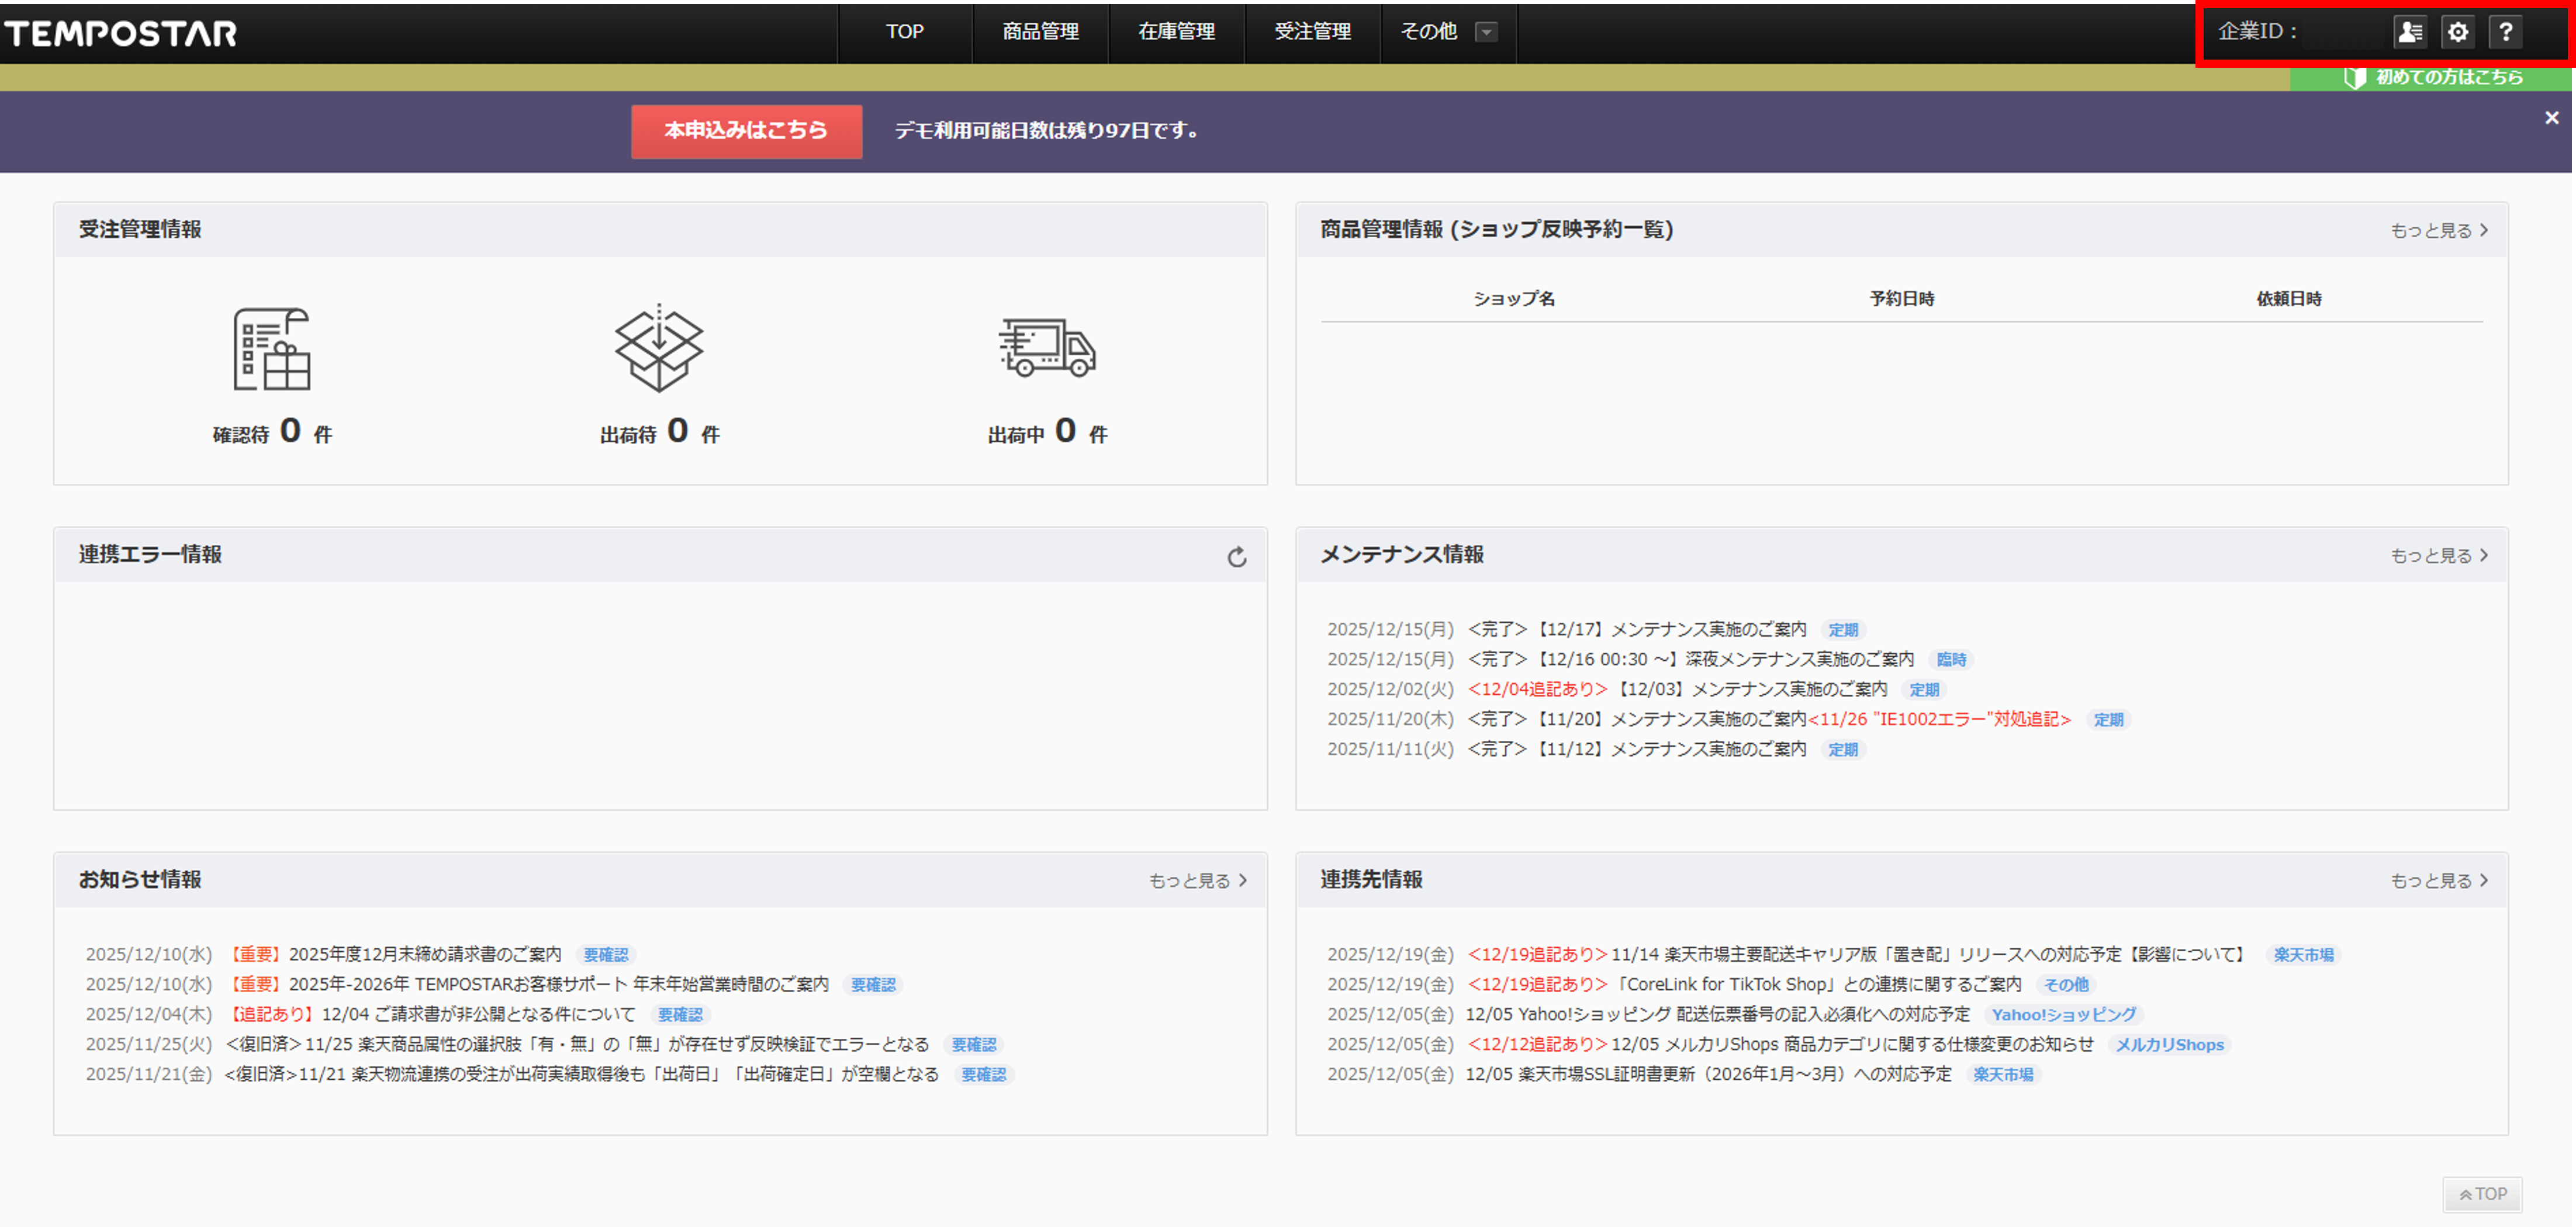The height and width of the screenshot is (1227, 2576).
Task: Click the 出荷中 delivery truck icon
Action: point(1047,349)
